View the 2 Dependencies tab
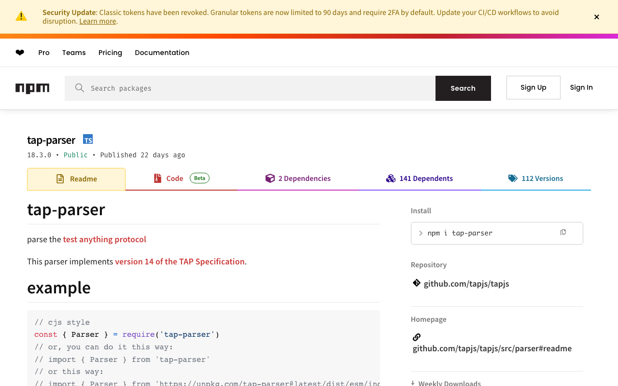 (x=298, y=179)
